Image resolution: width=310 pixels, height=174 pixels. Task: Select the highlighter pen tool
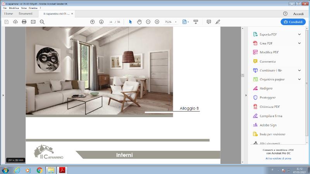click(218, 22)
